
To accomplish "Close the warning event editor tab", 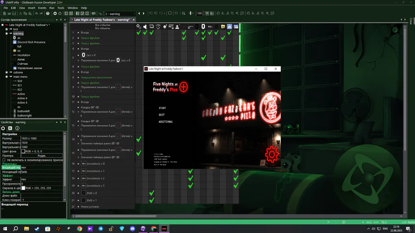I will 134,19.
